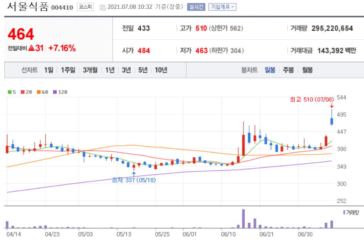
Task: Switch to 일봉 candlestick chart
Action: pyautogui.click(x=270, y=70)
